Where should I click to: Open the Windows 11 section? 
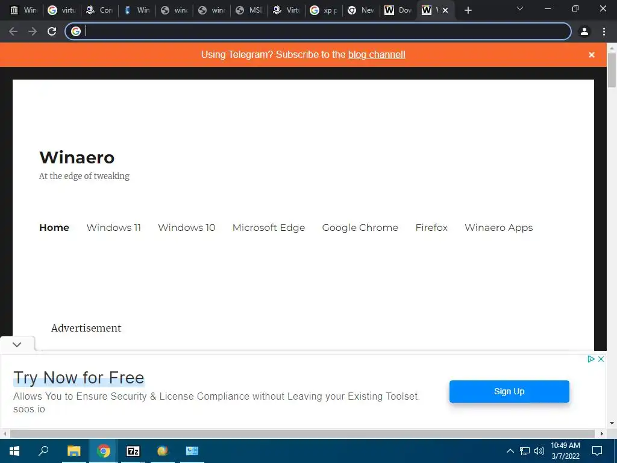point(114,227)
